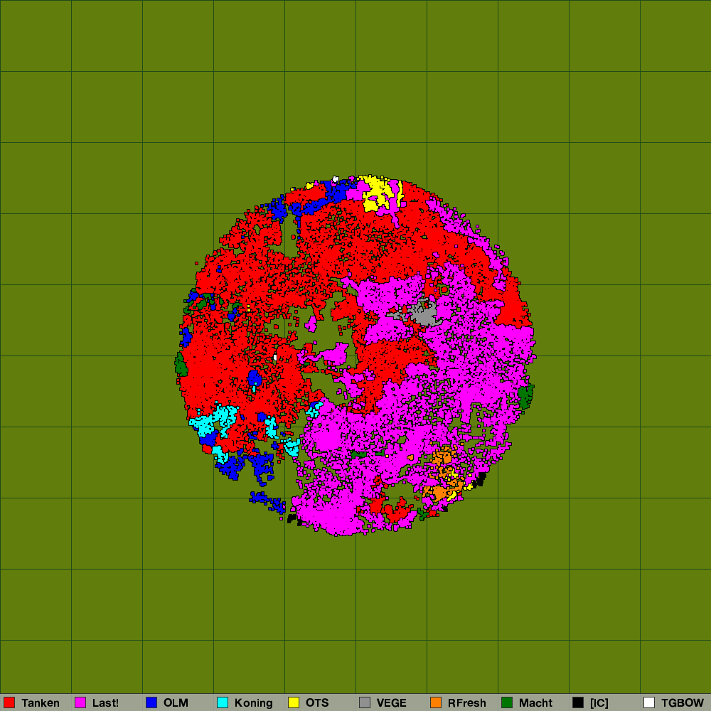The width and height of the screenshot is (711, 711).
Task: Select the 'RFresh' legend label
Action: point(466,703)
